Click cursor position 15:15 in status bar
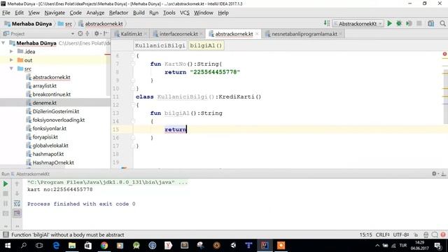Viewport: 448px width, 252px height. click(x=365, y=235)
